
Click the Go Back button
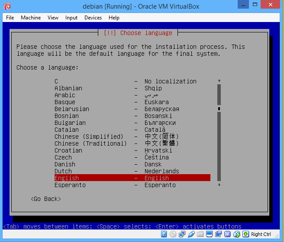(46, 199)
